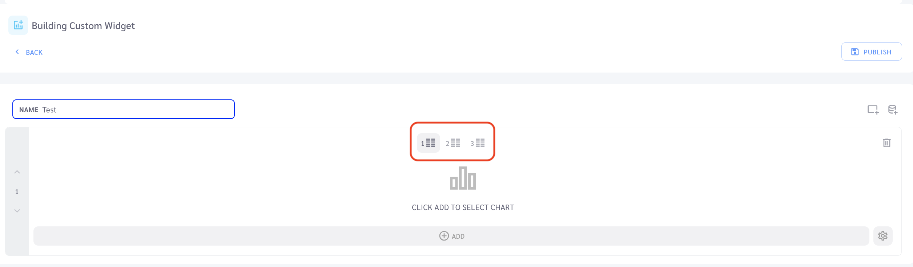Open row settings with the gear icon
This screenshot has height=267, width=913.
click(x=883, y=236)
